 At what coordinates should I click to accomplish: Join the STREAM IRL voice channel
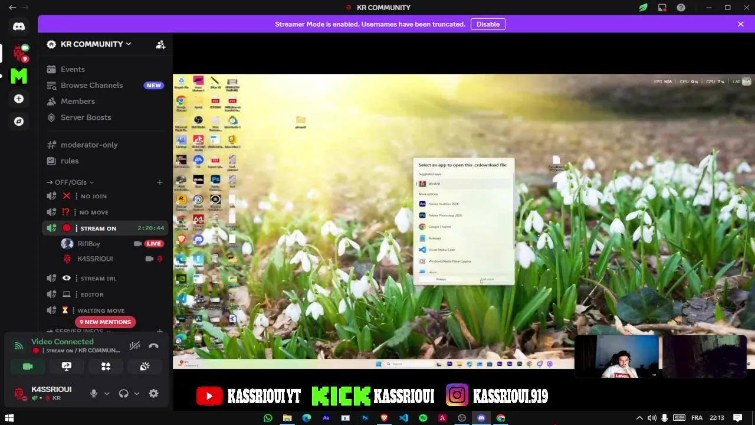[x=105, y=278]
